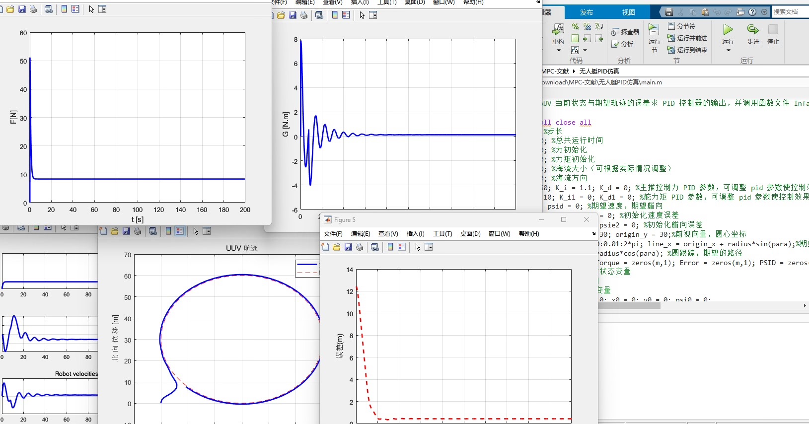Click the wrap comments icon

(599, 27)
